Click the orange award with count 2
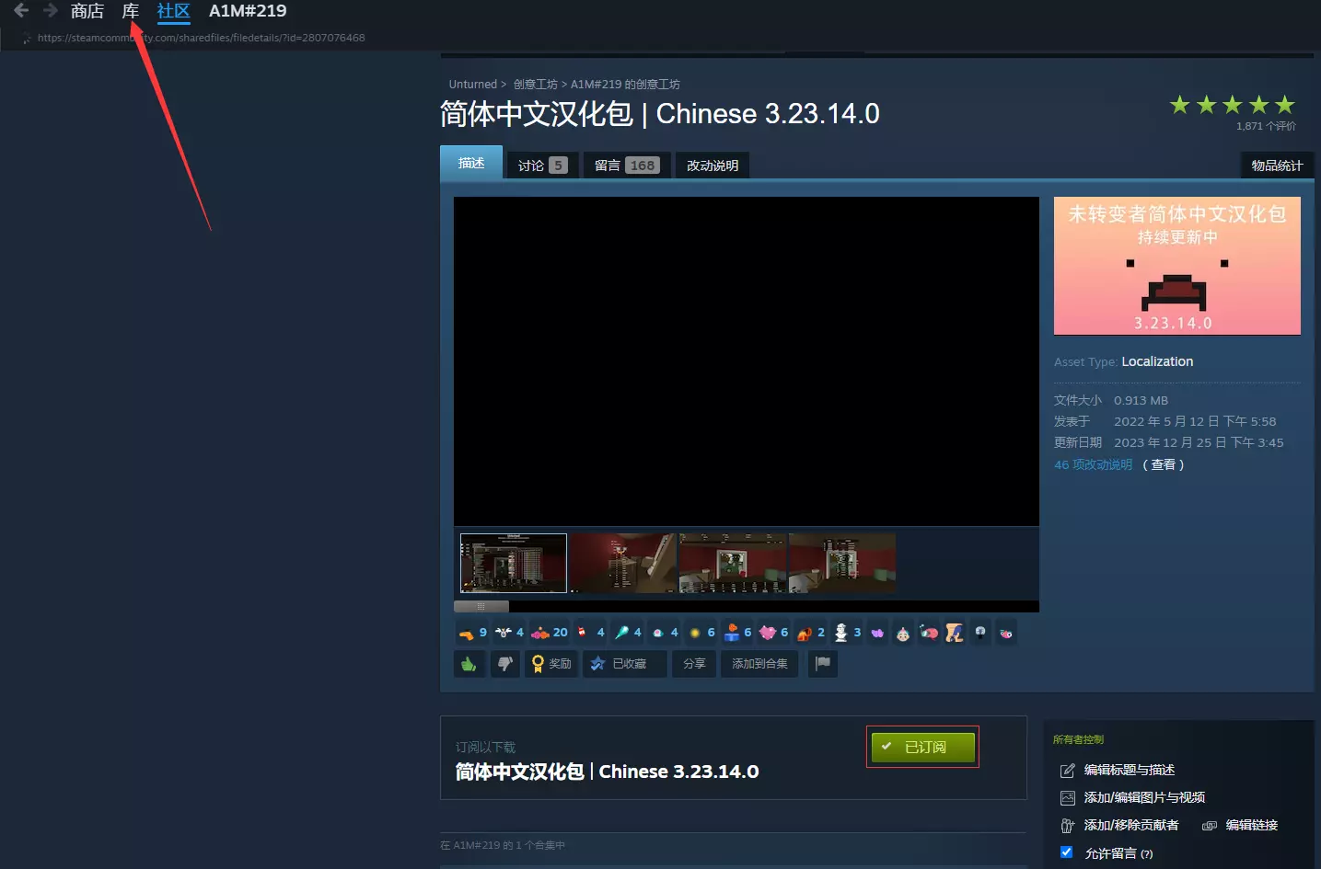This screenshot has height=869, width=1321. click(x=811, y=633)
